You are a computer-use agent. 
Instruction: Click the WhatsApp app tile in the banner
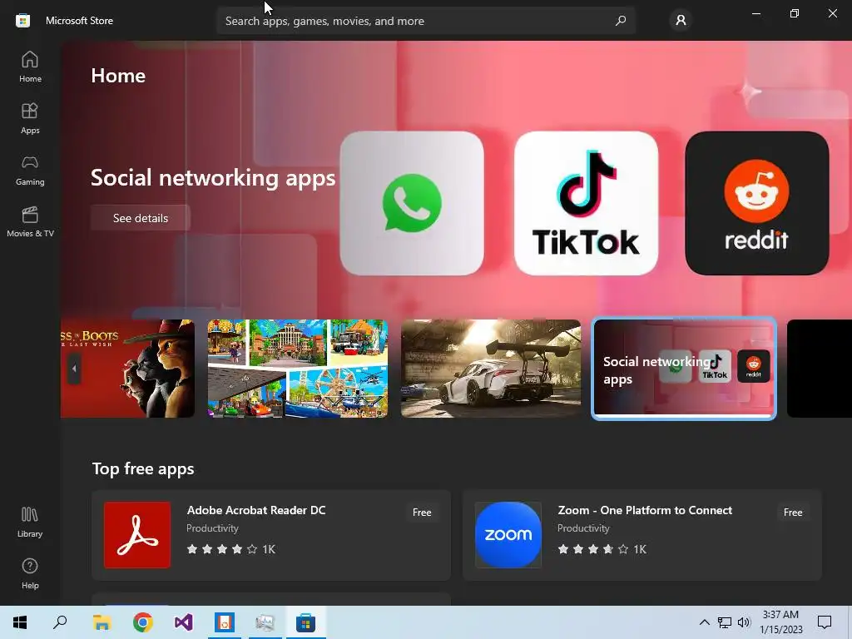(412, 203)
